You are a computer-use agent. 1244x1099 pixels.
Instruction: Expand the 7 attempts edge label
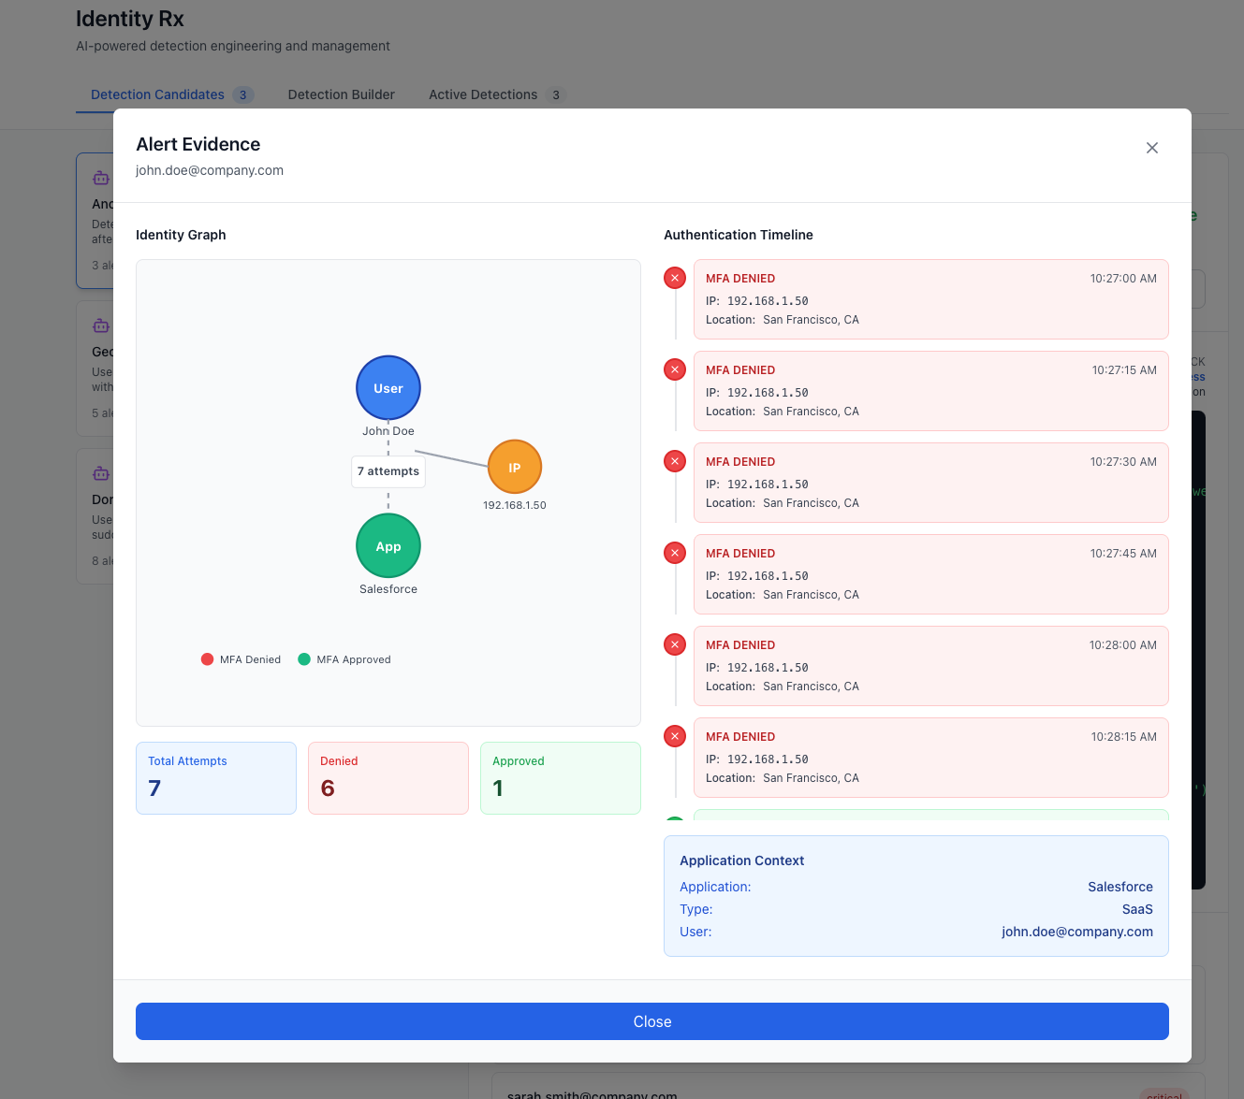coord(388,471)
